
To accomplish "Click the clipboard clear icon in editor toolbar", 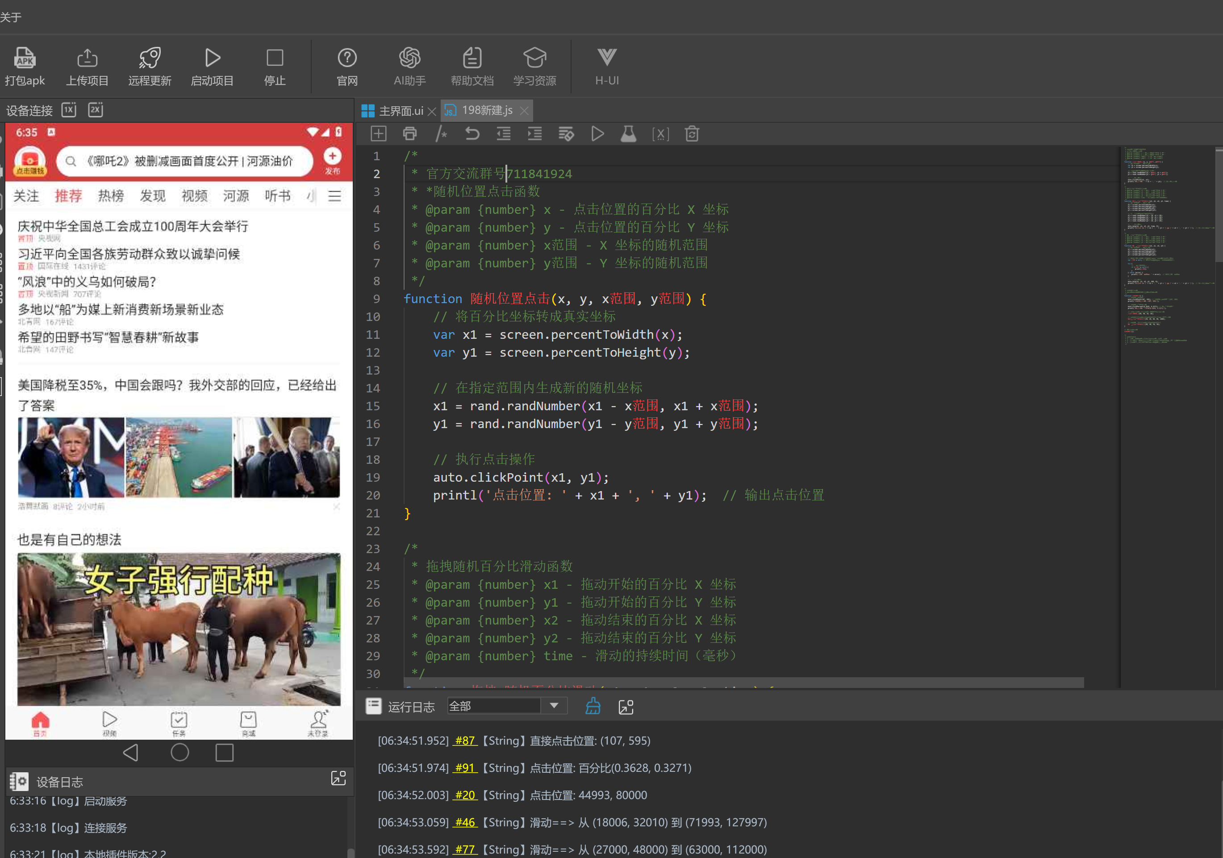I will pos(692,133).
